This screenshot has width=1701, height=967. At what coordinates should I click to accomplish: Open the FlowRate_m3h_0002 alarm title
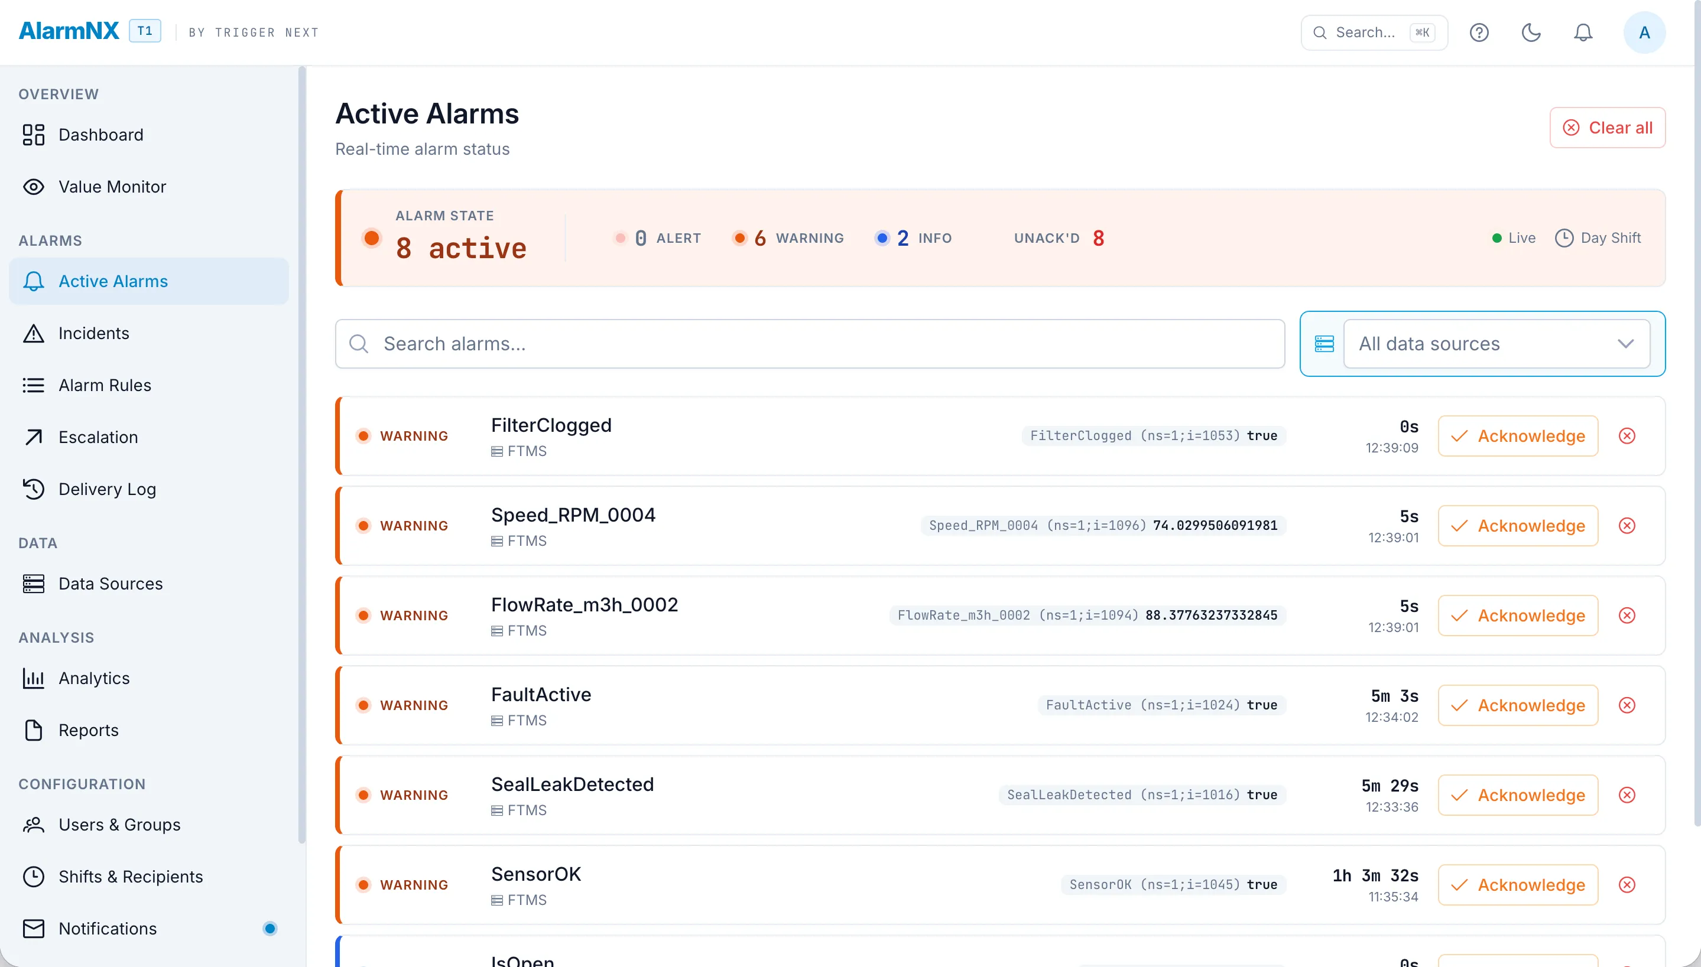pyautogui.click(x=584, y=604)
